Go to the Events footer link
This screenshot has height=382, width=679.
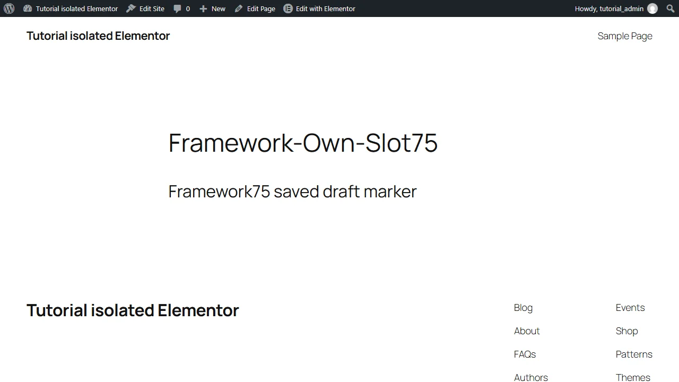tap(630, 308)
